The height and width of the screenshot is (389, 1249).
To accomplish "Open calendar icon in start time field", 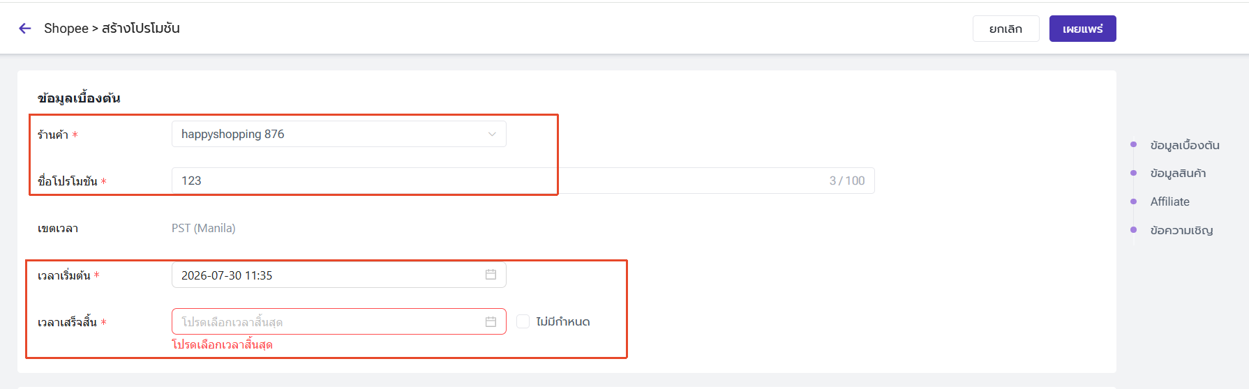I will coord(491,275).
